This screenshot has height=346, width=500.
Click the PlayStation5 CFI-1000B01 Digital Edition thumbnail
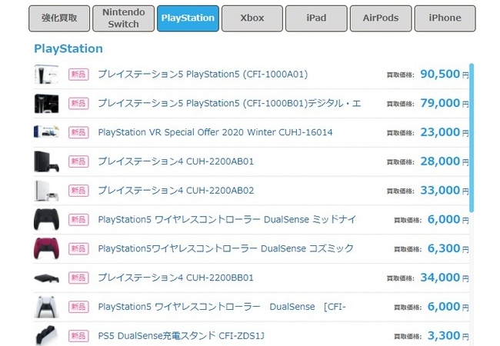(x=47, y=104)
